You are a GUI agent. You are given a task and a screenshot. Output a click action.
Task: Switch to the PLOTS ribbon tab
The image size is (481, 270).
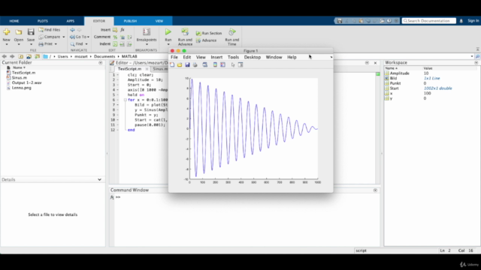(43, 21)
